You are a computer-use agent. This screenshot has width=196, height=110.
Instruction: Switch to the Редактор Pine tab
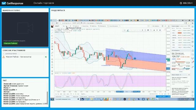click(75, 97)
